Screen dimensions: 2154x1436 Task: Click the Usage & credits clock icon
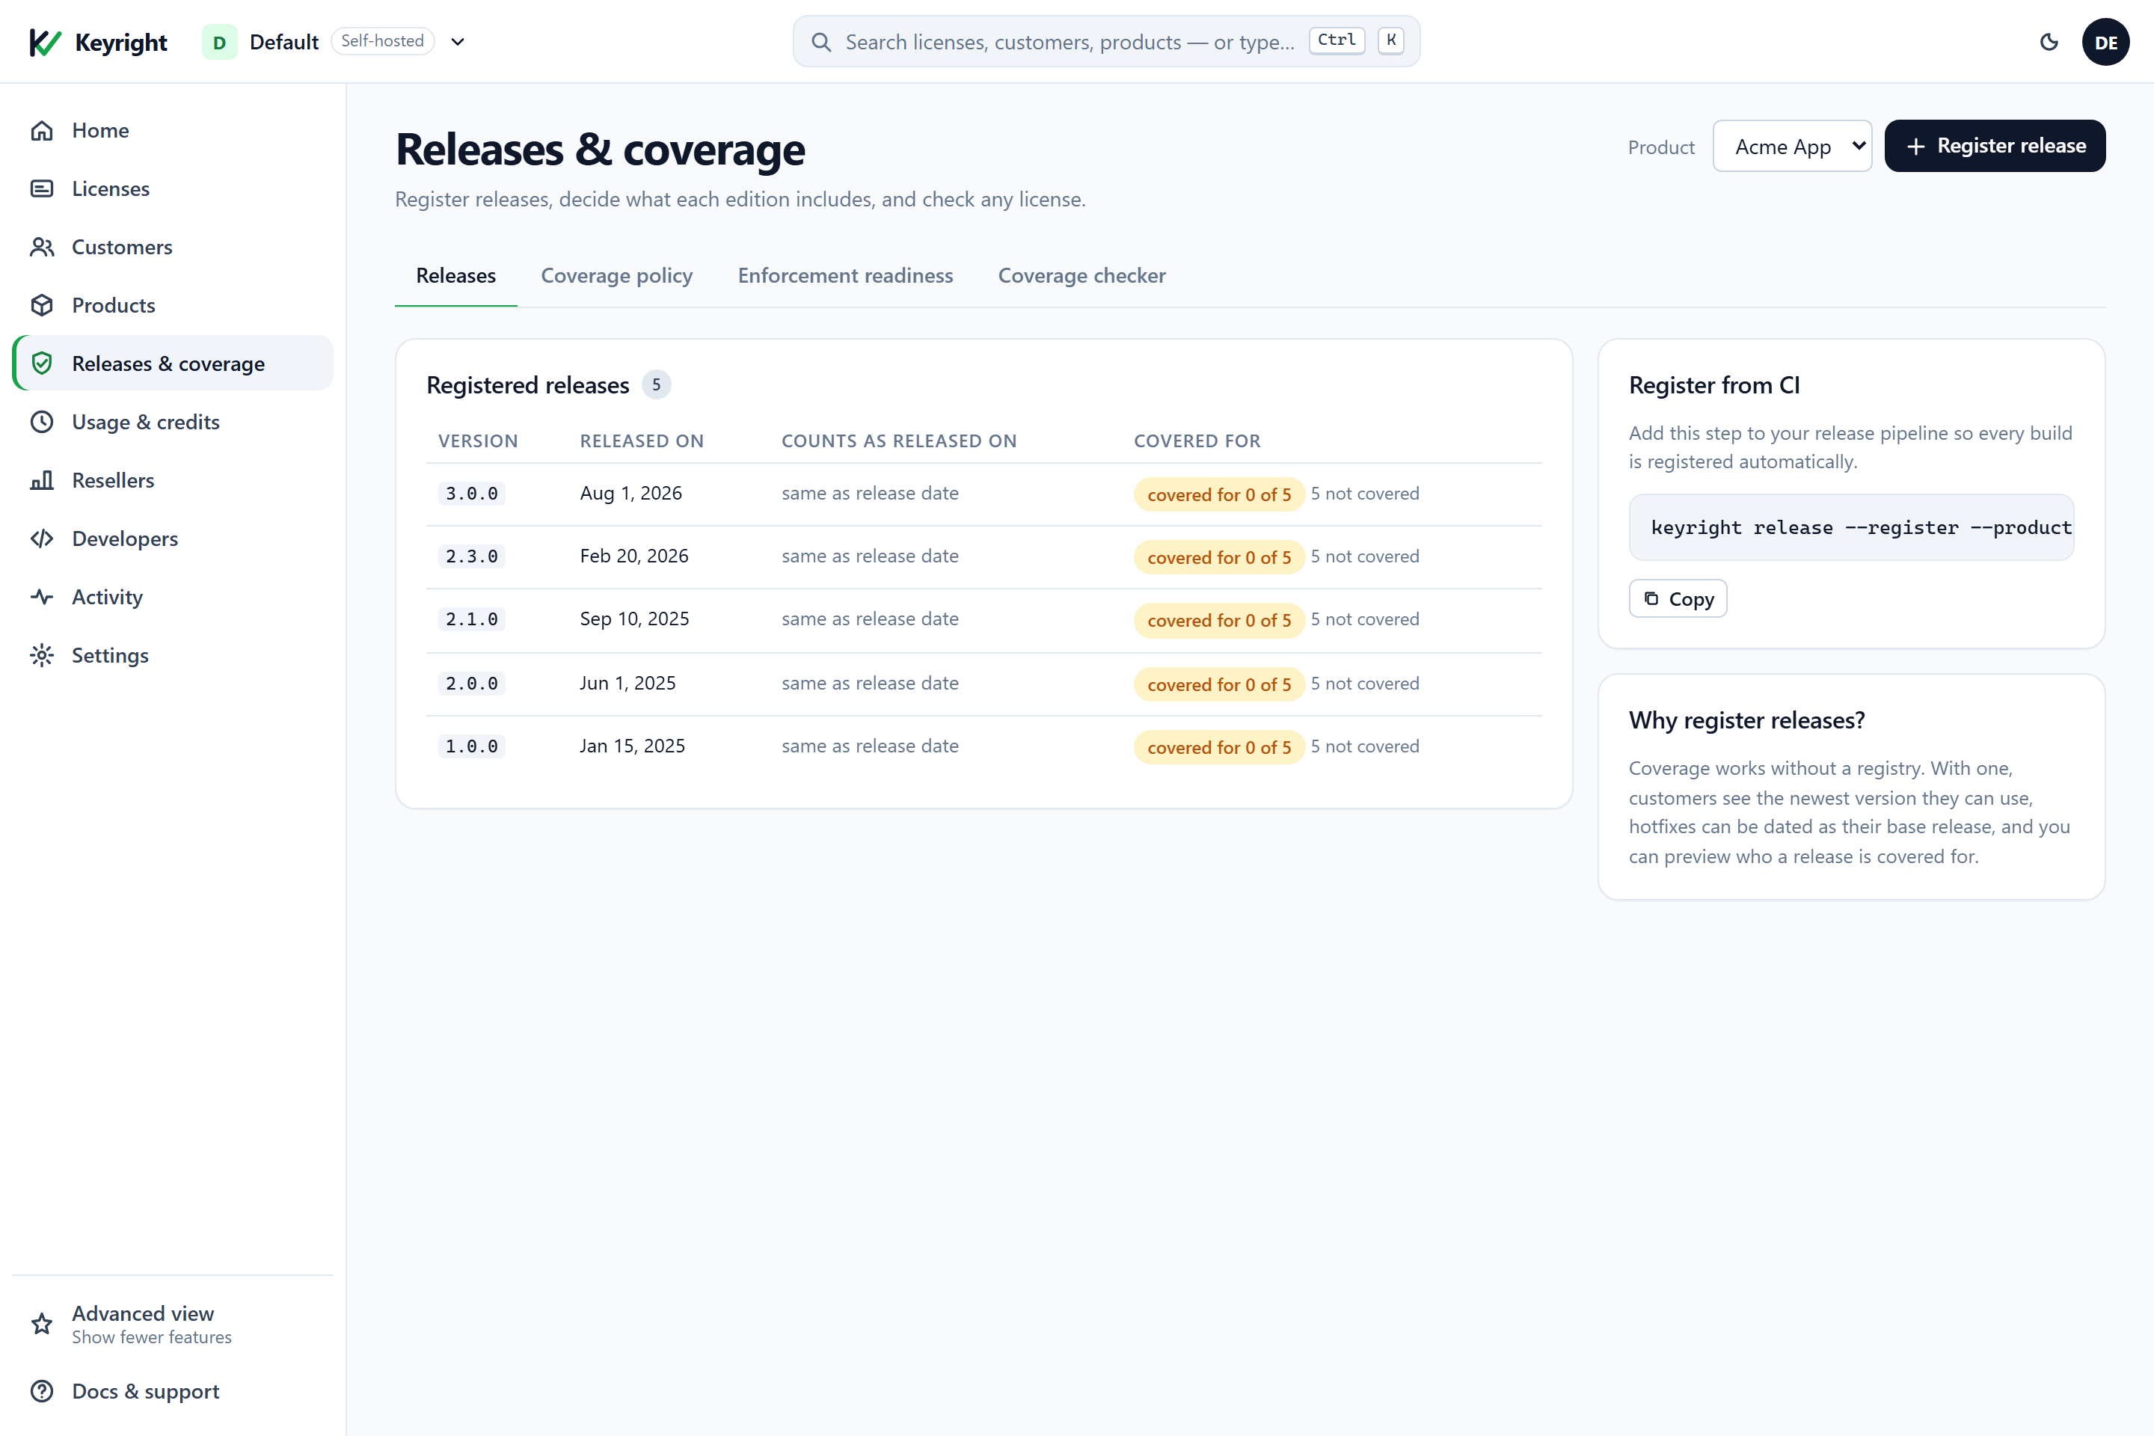[x=42, y=422]
